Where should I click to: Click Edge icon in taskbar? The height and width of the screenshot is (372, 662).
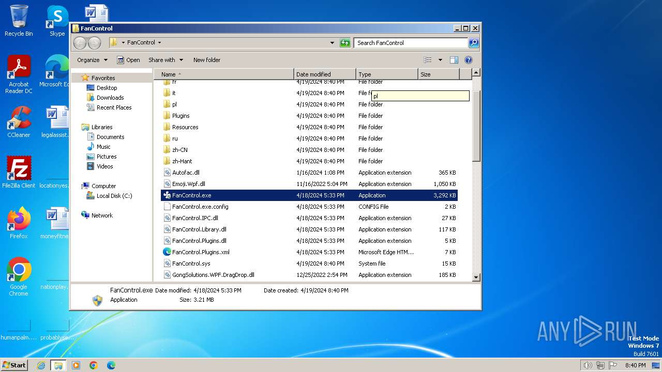coord(111,365)
